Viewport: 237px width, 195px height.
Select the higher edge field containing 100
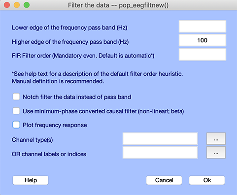pos(203,40)
